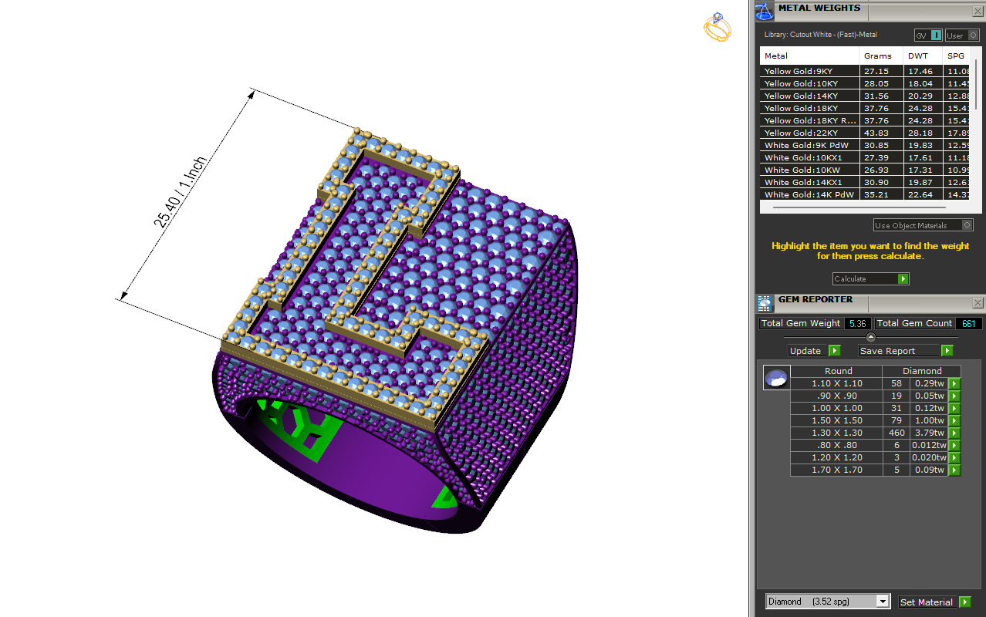
Task: Click green arrow for 1.10 X 1.10 row
Action: [954, 383]
